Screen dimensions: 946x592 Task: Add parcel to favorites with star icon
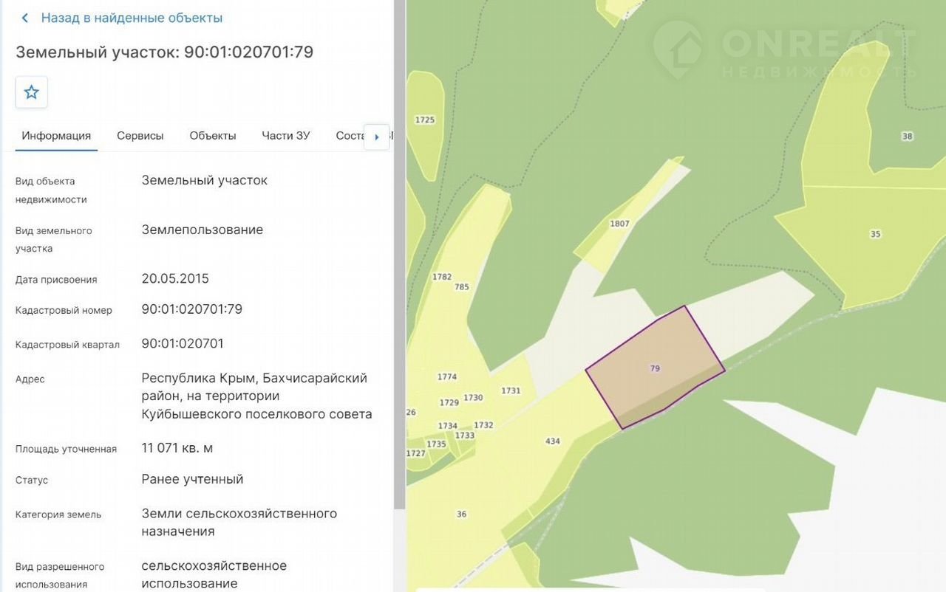pyautogui.click(x=32, y=92)
